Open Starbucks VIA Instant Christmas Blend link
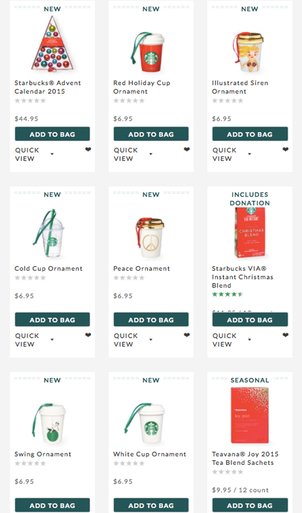 point(242,277)
